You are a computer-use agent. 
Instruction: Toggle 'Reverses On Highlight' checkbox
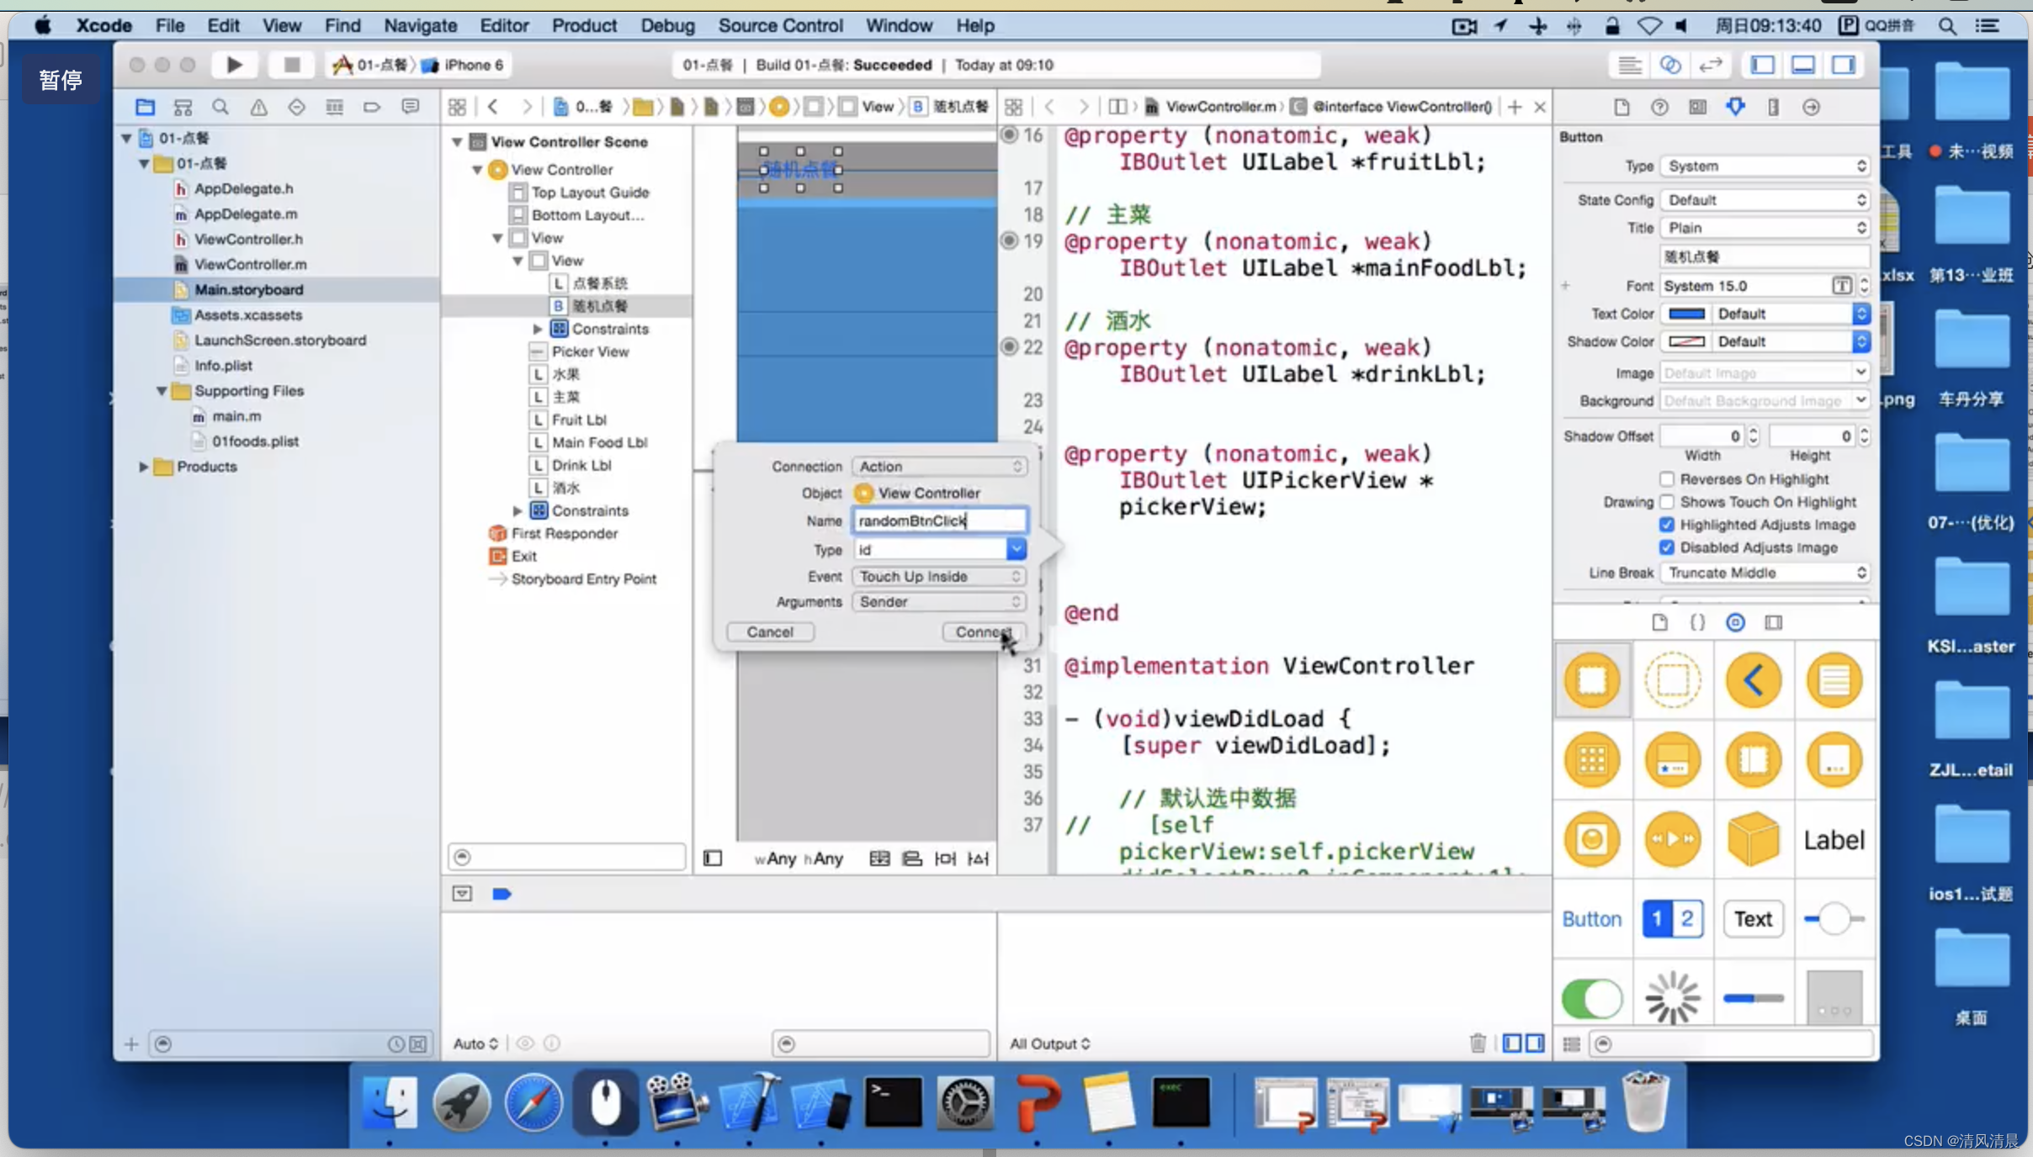click(1666, 478)
